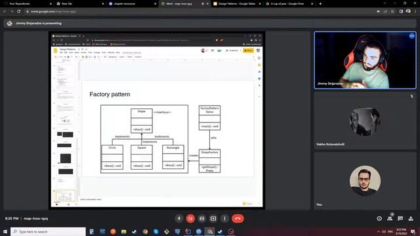Open Meet's more options three-dot menu
This screenshot has width=420, height=236.
pyautogui.click(x=224, y=218)
